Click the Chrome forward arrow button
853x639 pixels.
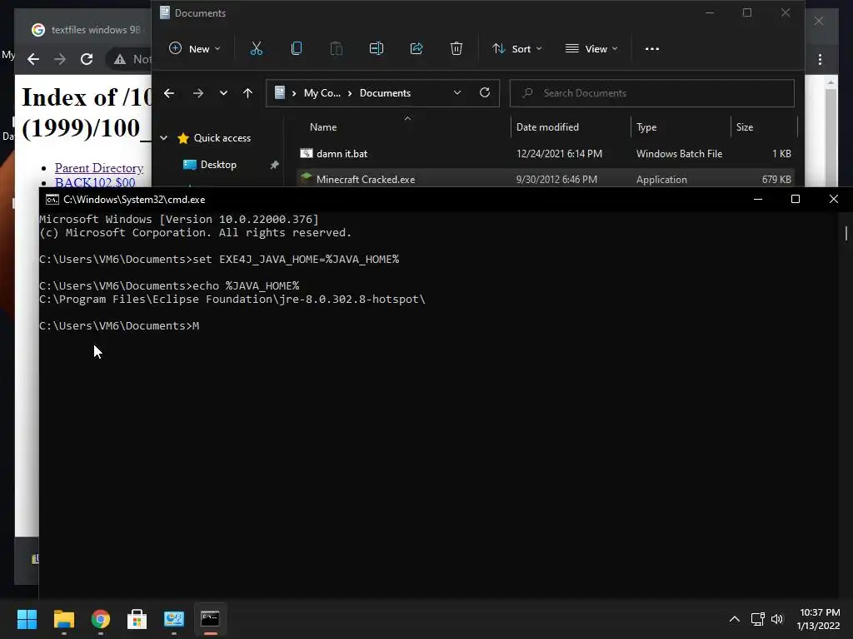point(60,59)
